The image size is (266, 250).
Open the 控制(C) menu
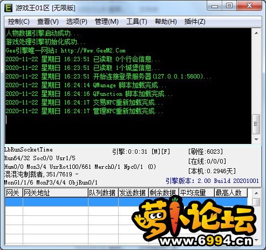(x=18, y=22)
